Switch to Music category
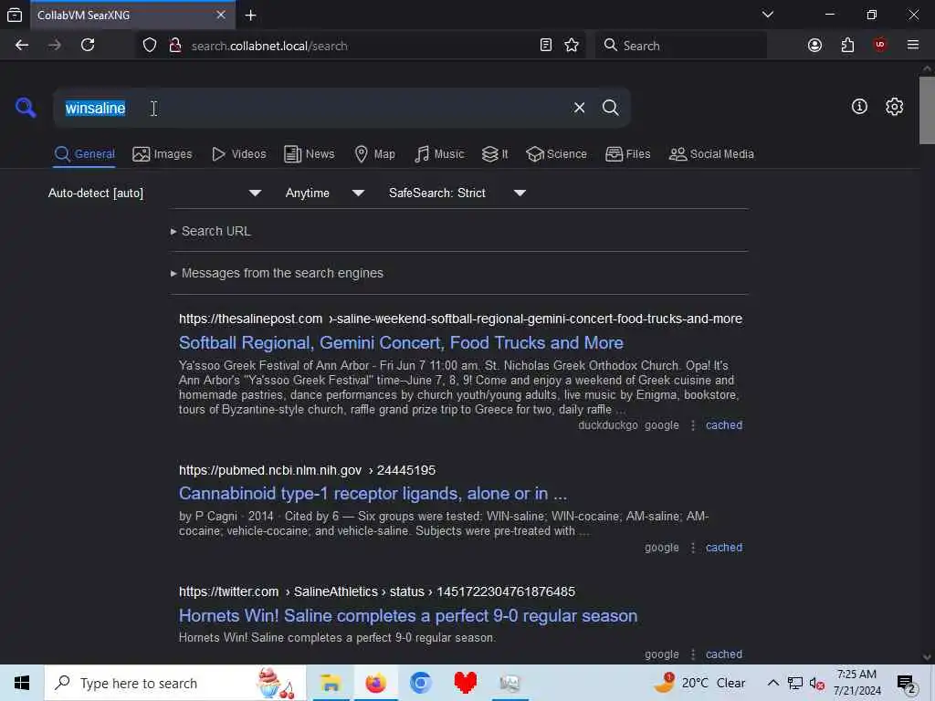 [x=439, y=153]
